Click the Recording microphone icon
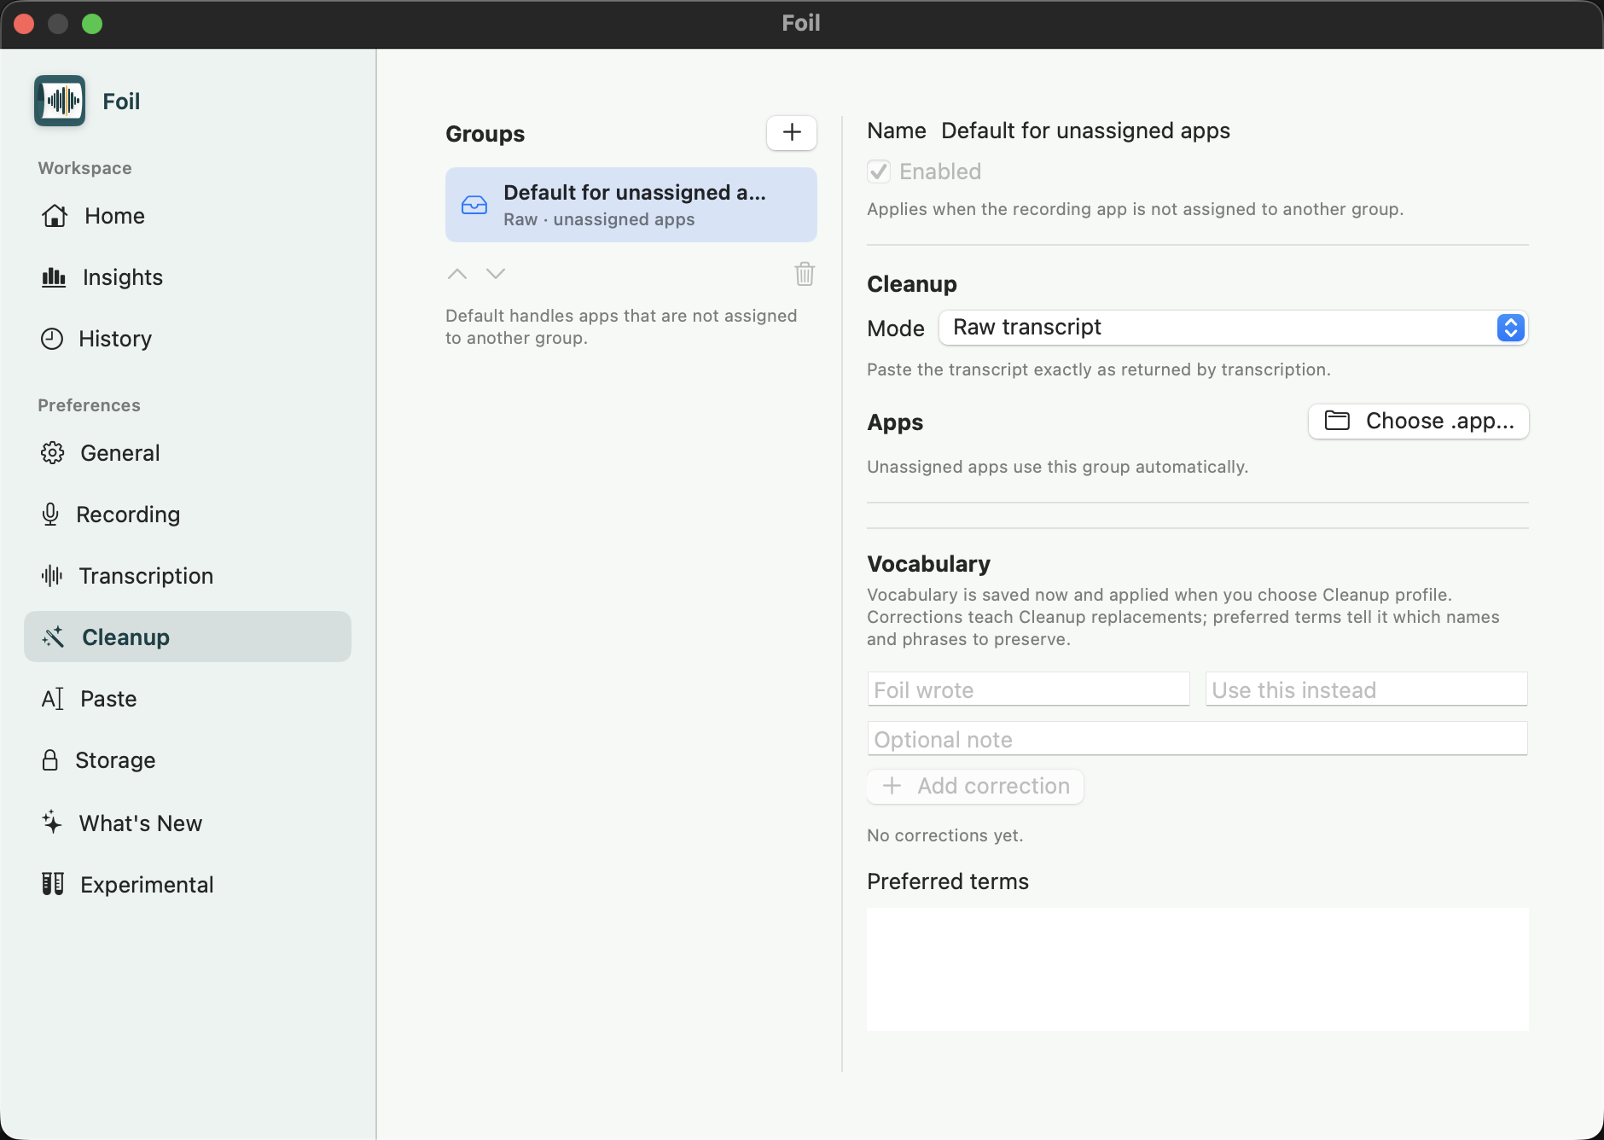1604x1140 pixels. [x=50, y=515]
